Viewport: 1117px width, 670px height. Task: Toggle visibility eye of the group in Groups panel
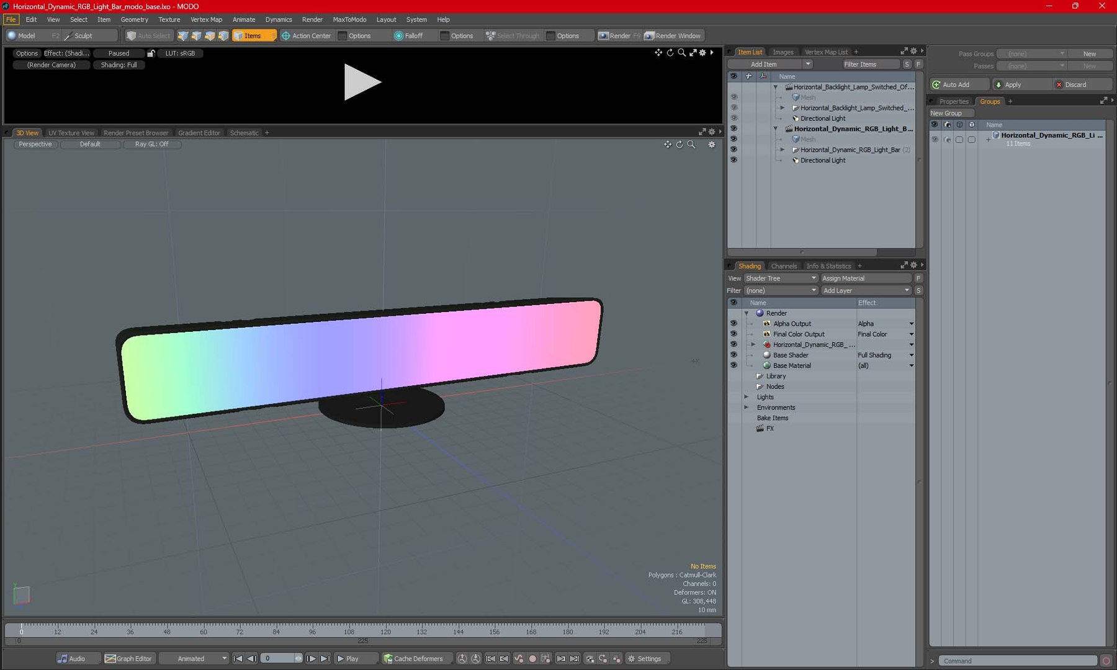click(x=935, y=139)
